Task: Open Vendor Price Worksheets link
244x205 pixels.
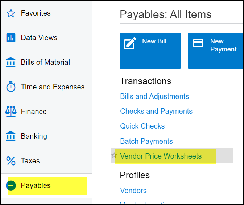Action: (x=161, y=156)
